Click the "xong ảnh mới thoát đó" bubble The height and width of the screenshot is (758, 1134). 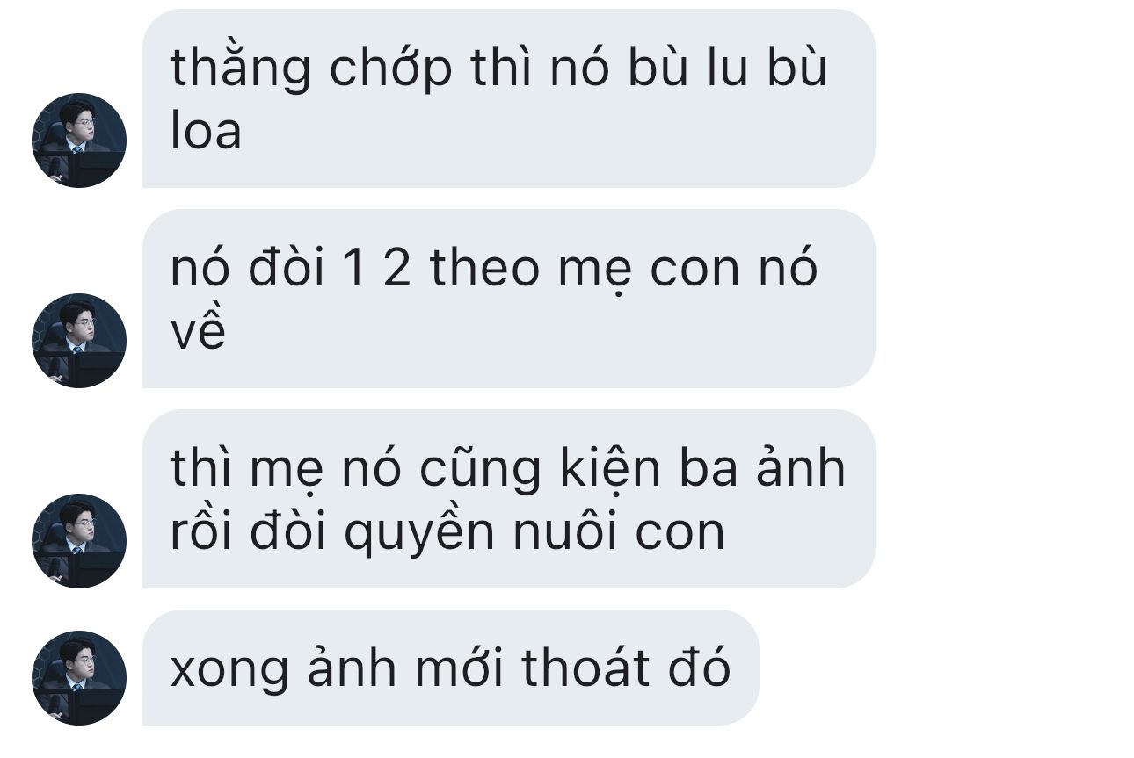pos(451,668)
